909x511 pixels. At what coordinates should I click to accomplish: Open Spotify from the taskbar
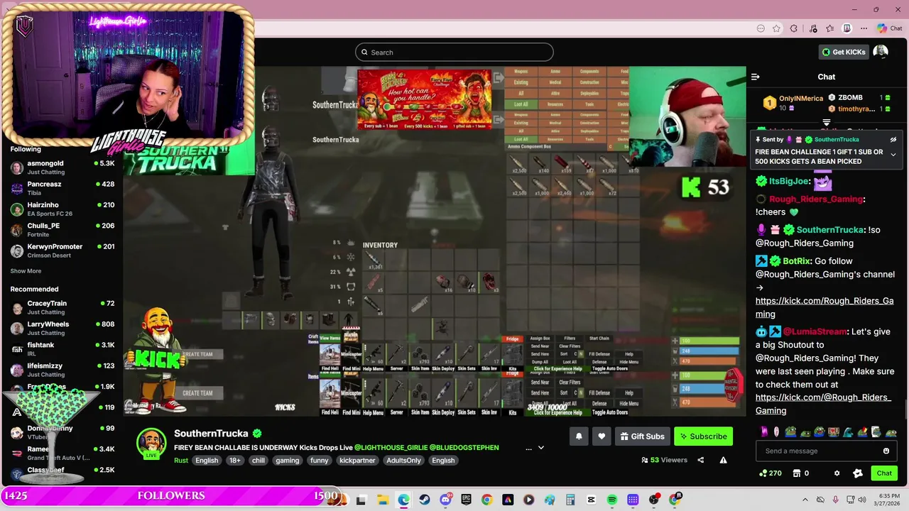pos(612,500)
